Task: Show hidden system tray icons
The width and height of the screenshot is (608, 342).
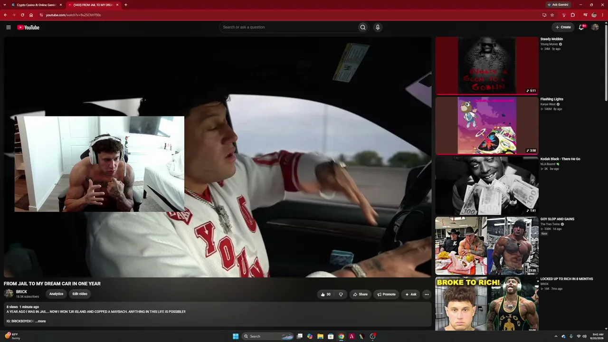Action: click(556, 336)
